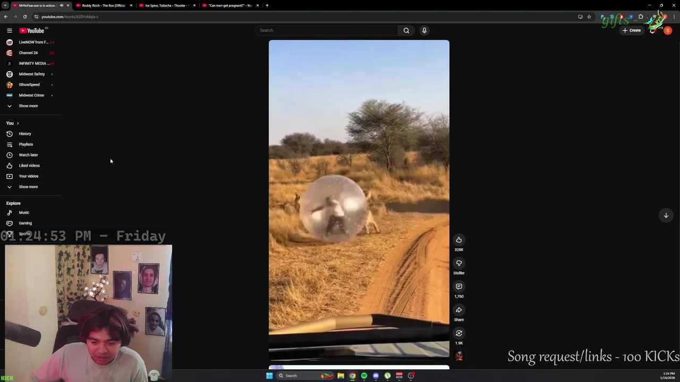680x382 pixels.
Task: Open Chrome extensions puzzle icon
Action: coord(641,16)
